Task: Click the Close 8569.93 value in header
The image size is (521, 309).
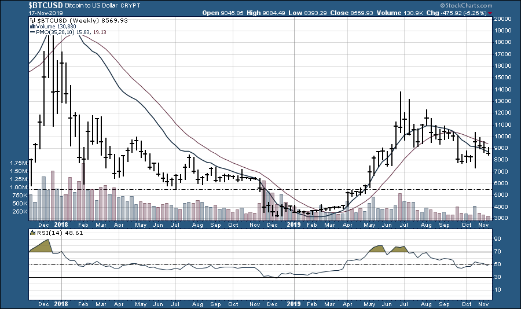Action: pyautogui.click(x=361, y=13)
